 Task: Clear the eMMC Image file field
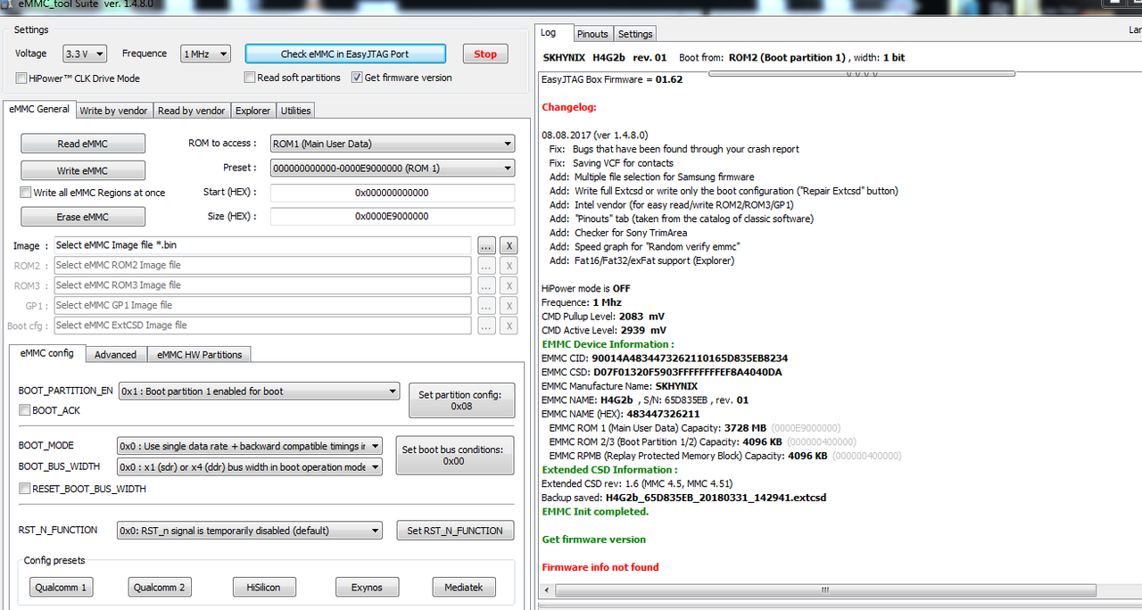508,246
